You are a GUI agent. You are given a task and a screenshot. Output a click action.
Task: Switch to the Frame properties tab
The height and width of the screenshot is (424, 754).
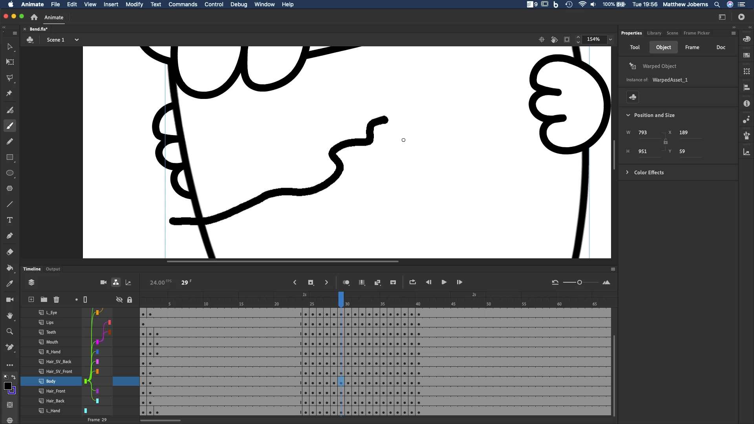click(x=692, y=47)
